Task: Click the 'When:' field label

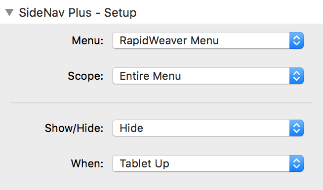Action: (87, 164)
